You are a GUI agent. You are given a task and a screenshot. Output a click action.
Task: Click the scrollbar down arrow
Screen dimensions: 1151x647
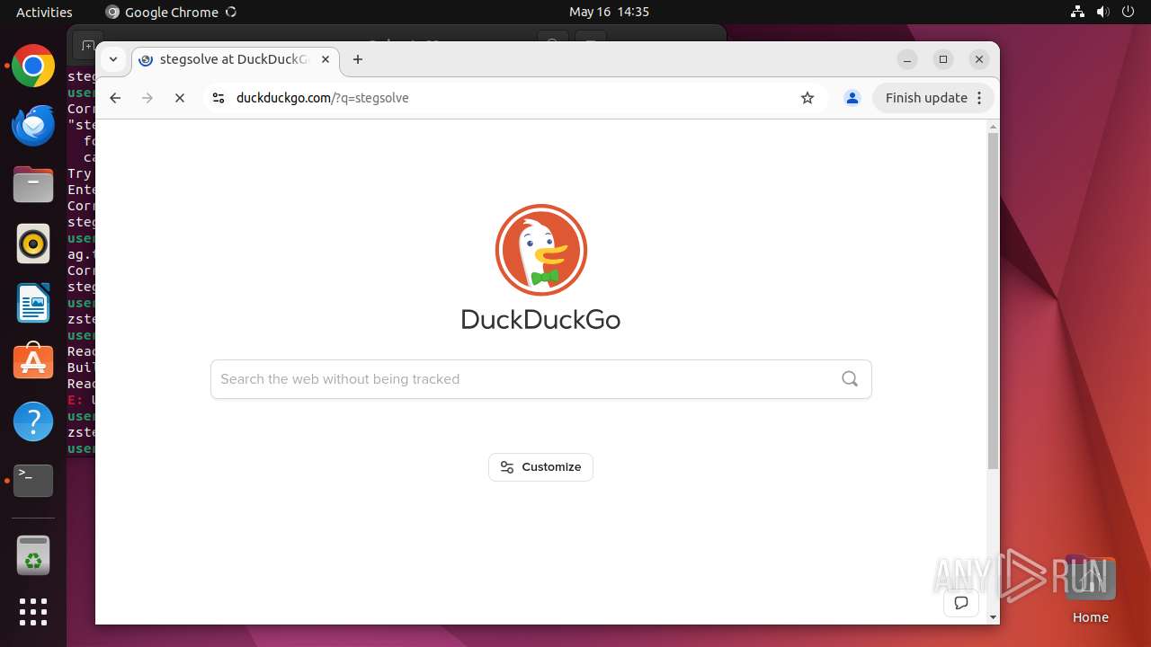click(993, 617)
